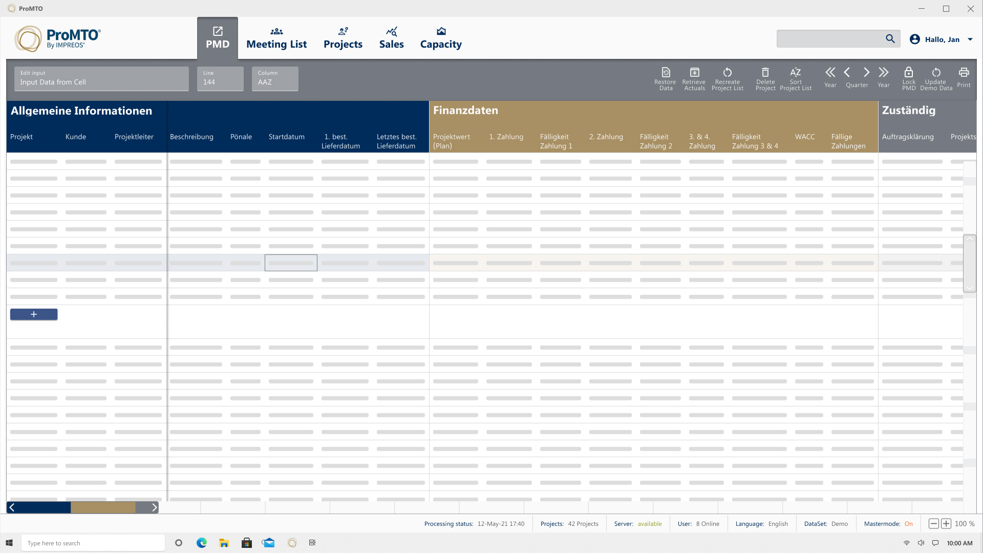Navigate back one Quarter with the chevron
Image resolution: width=983 pixels, height=553 pixels.
click(x=847, y=72)
